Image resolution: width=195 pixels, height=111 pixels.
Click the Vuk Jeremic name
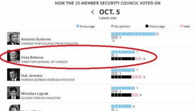(32, 76)
